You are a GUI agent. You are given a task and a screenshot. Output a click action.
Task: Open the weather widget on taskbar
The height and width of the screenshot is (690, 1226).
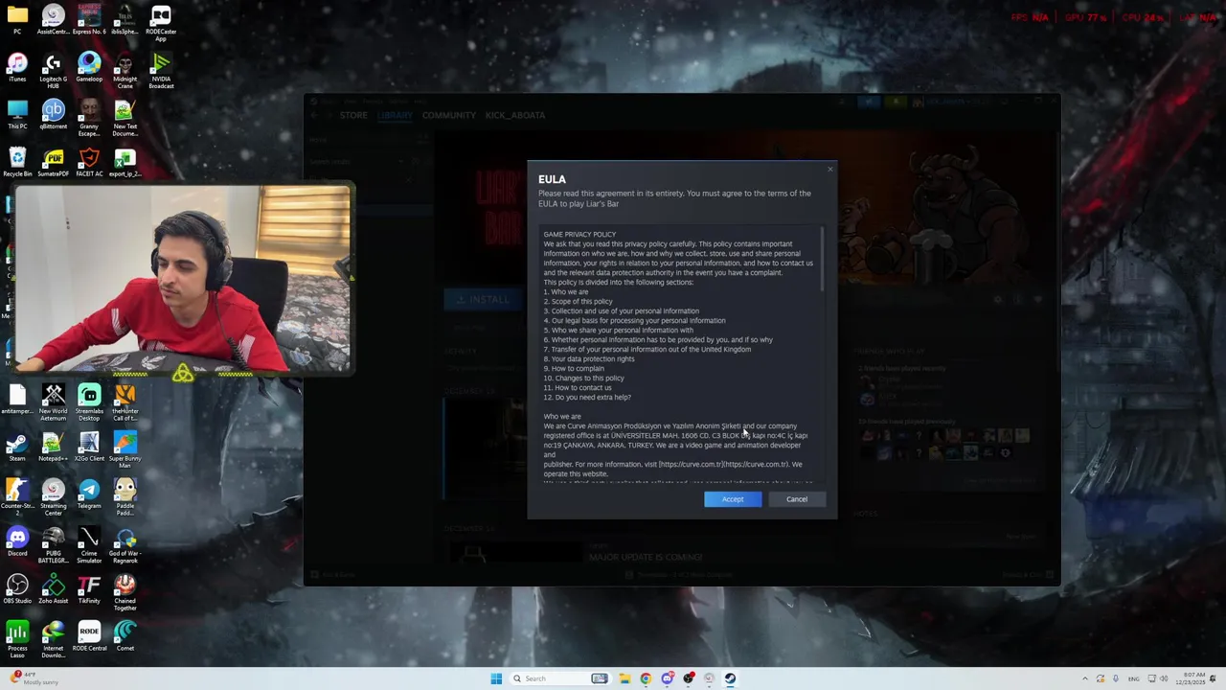pyautogui.click(x=34, y=678)
